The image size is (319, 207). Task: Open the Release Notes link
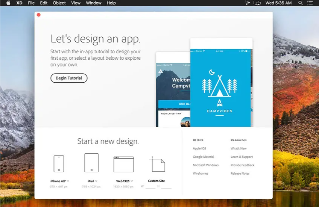click(x=240, y=174)
